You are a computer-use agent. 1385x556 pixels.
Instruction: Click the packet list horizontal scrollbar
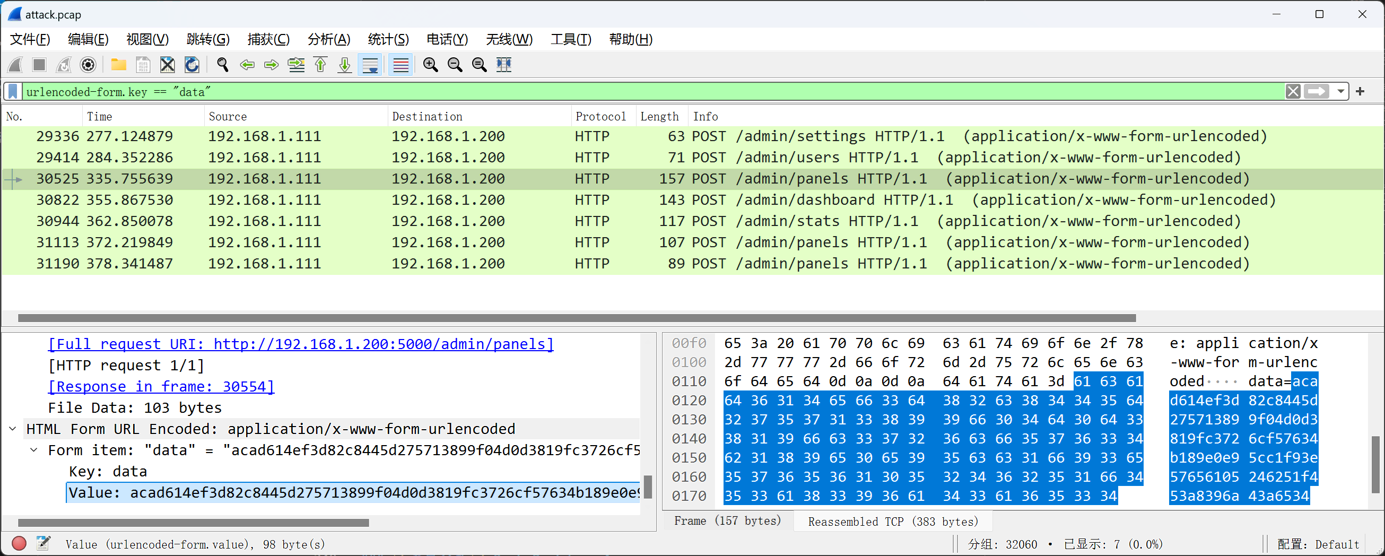pyautogui.click(x=577, y=318)
